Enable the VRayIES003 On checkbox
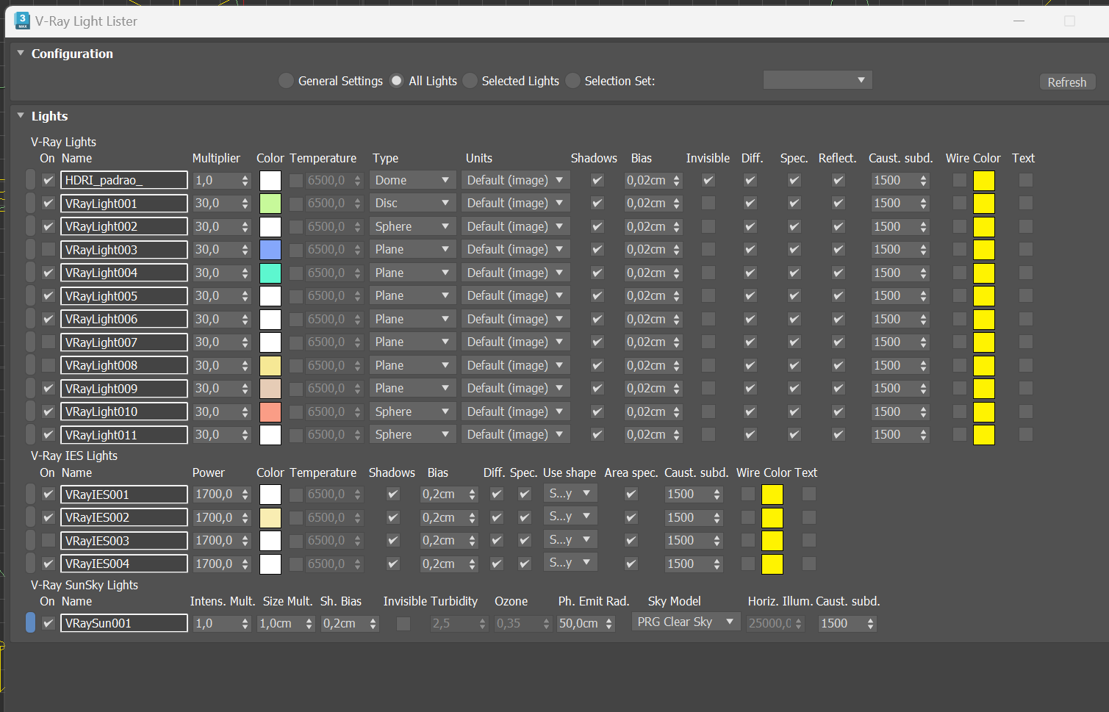The width and height of the screenshot is (1109, 712). [49, 541]
